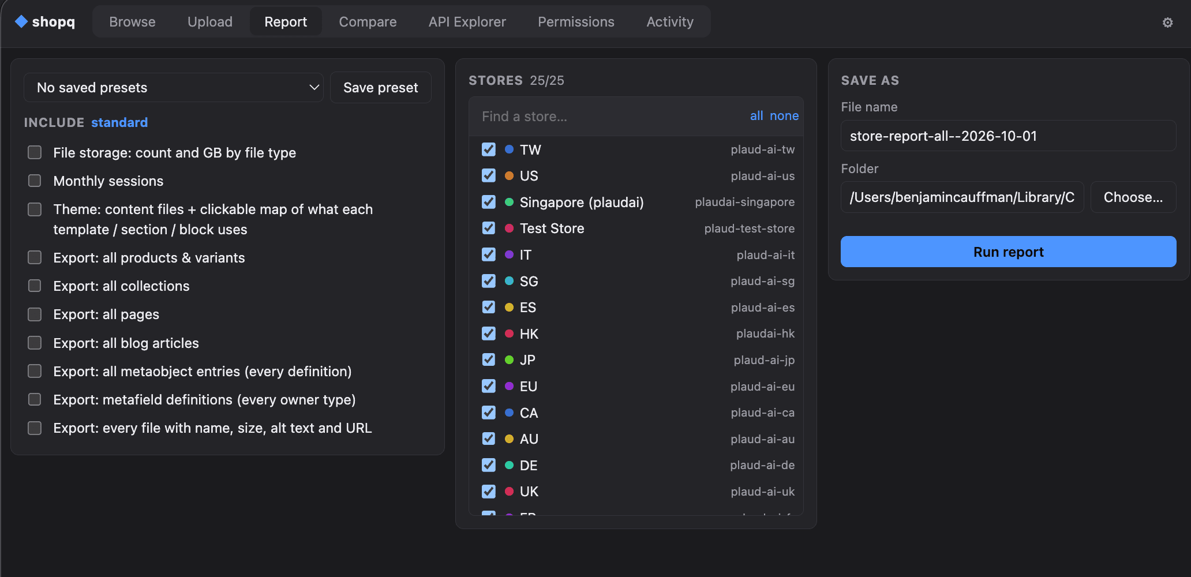This screenshot has height=577, width=1191.
Task: Click the plaud-ai-de store handle
Action: click(x=762, y=465)
